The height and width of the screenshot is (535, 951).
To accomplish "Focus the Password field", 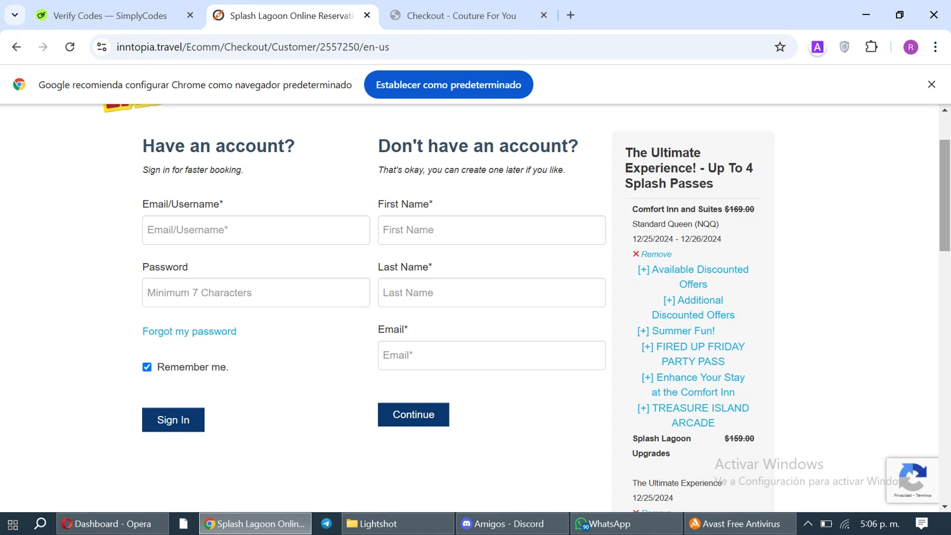I will click(x=256, y=293).
